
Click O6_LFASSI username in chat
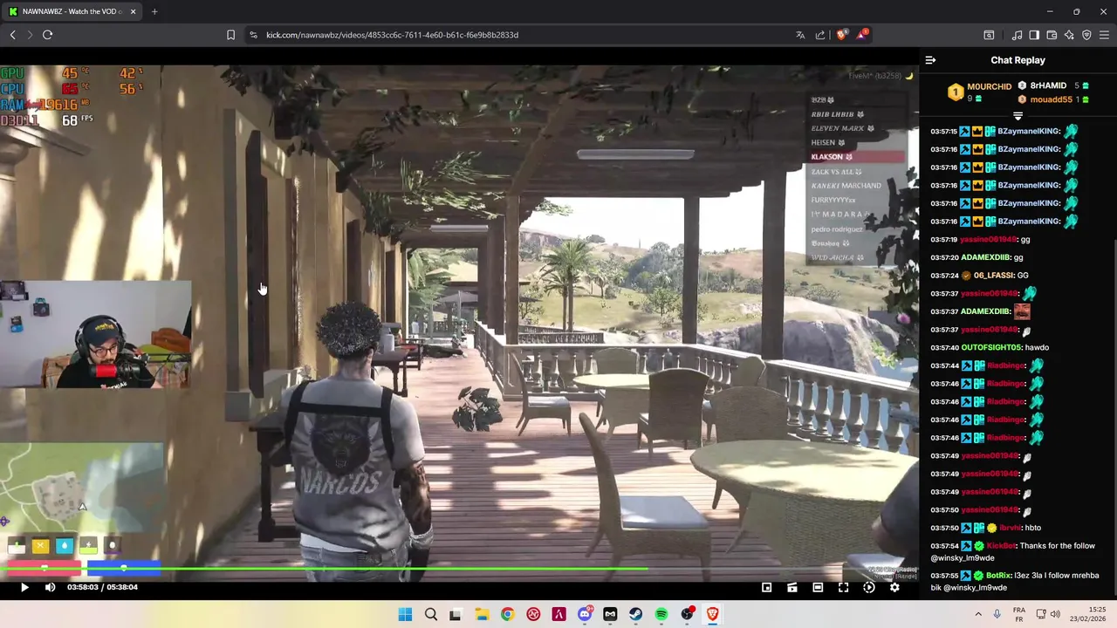[994, 276]
